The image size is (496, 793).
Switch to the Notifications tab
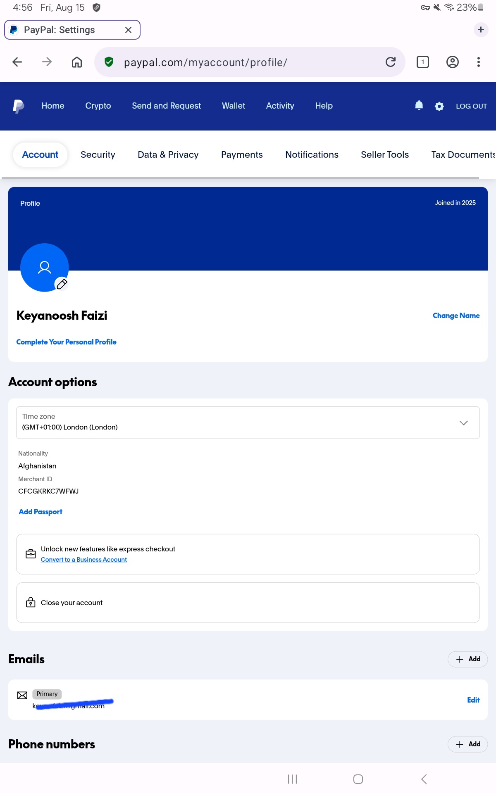pyautogui.click(x=312, y=154)
